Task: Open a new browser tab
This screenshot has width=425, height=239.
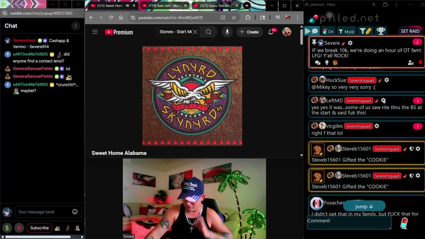Action: [x=247, y=6]
